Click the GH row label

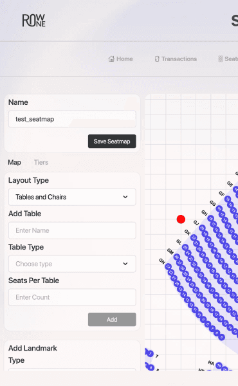(205, 213)
